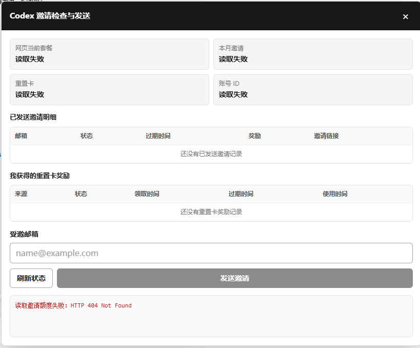Click the 来源 column header
Viewport: 420px width, 348px height.
(x=21, y=194)
